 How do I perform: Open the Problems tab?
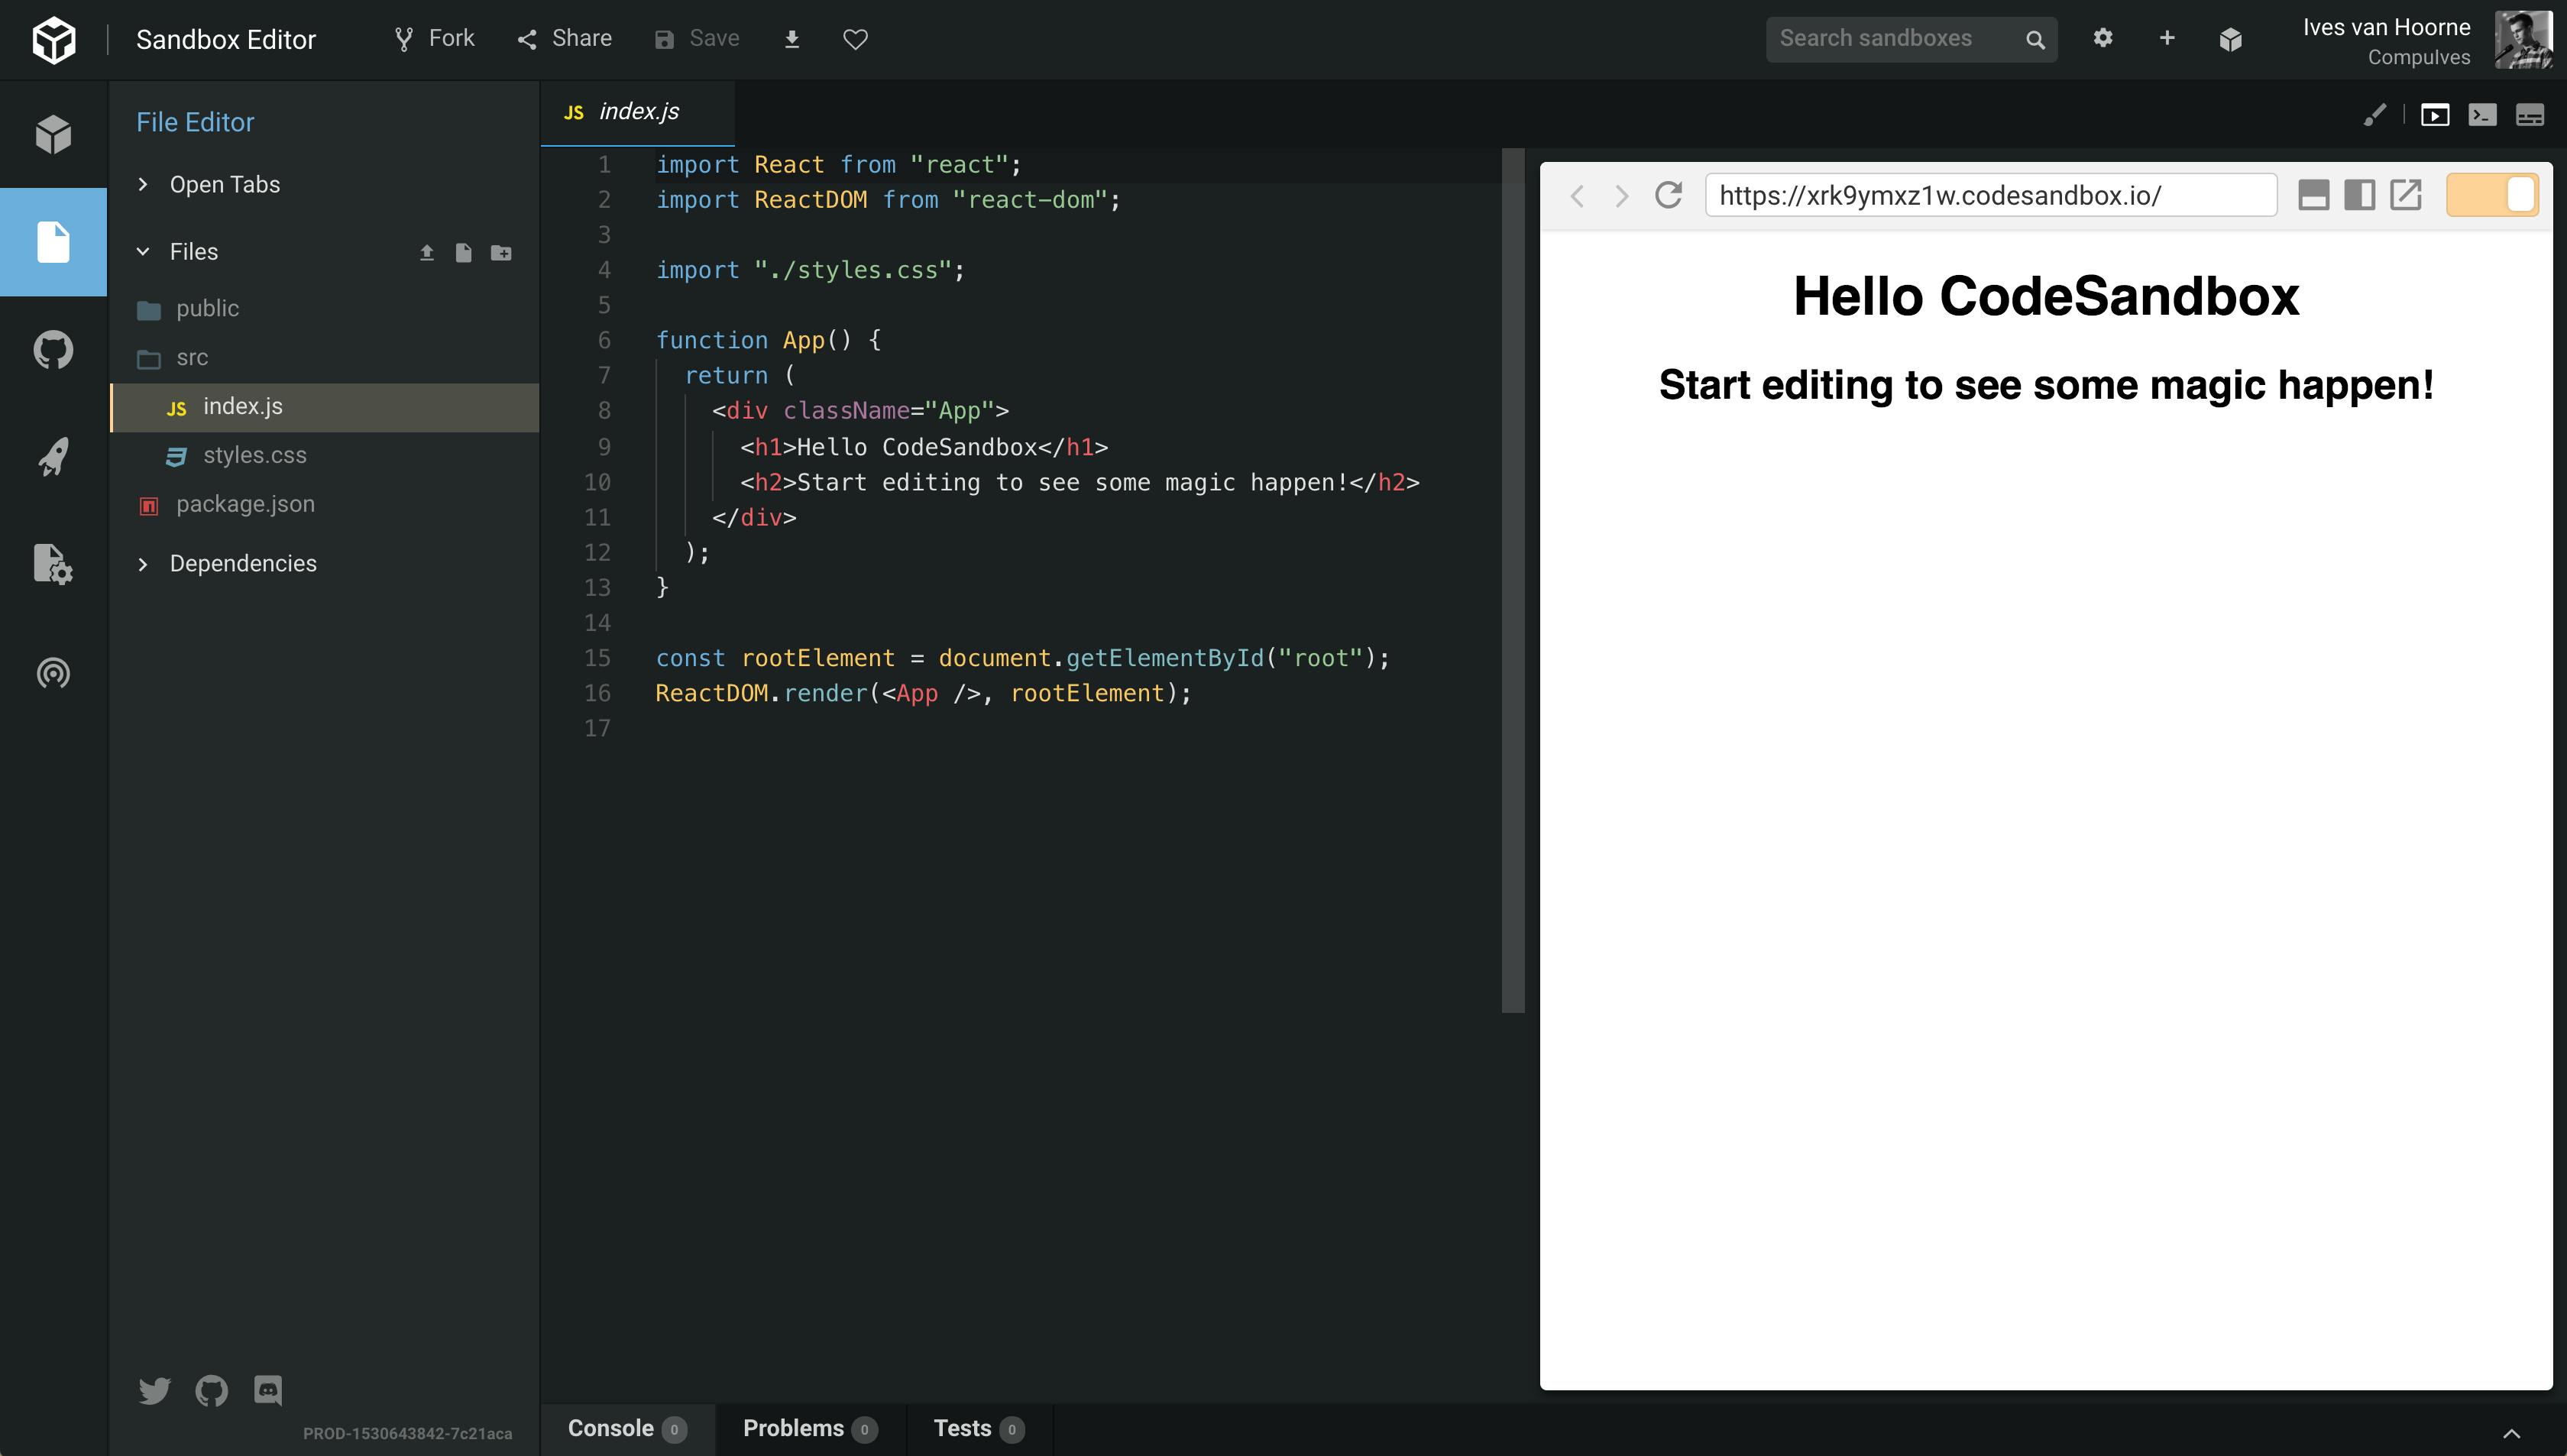tap(810, 1429)
